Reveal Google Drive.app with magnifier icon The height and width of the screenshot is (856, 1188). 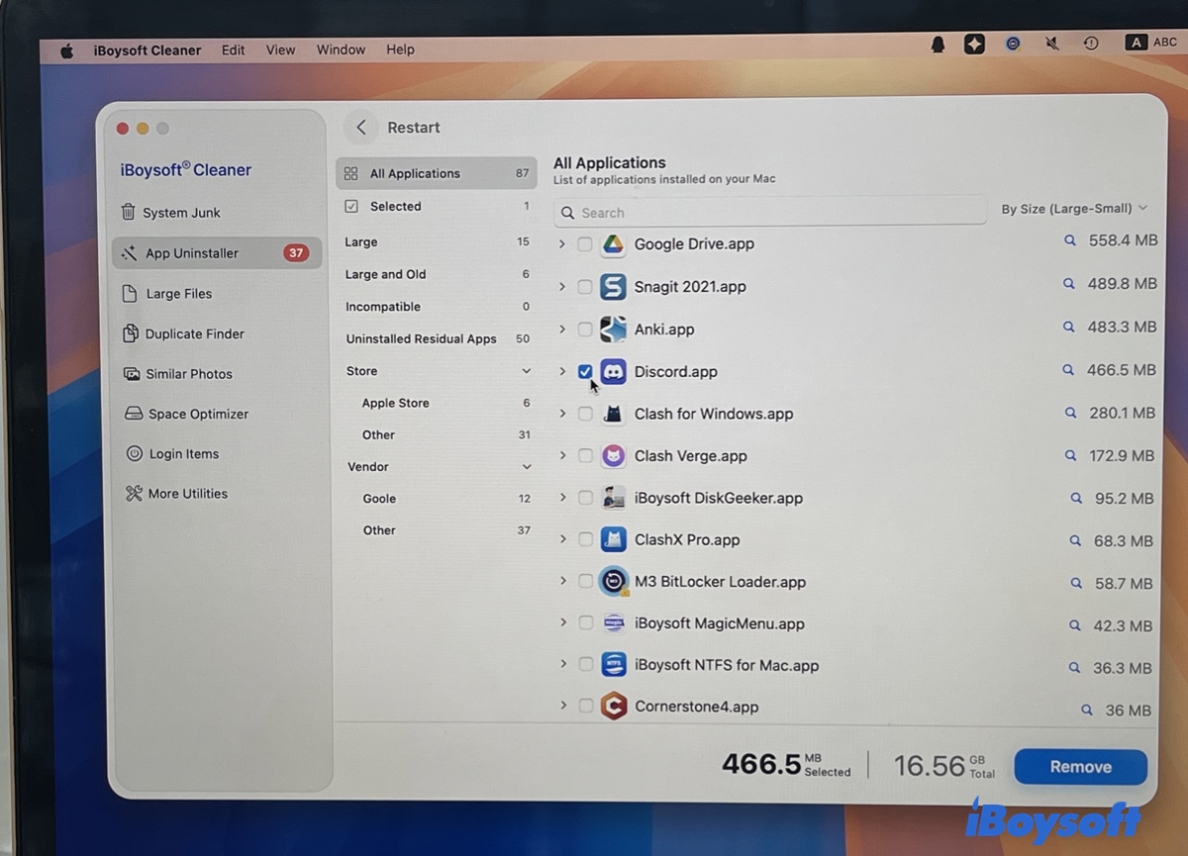click(x=1069, y=240)
